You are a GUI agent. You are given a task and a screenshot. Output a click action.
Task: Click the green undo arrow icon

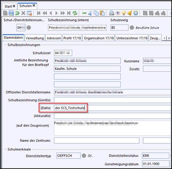(17, 13)
